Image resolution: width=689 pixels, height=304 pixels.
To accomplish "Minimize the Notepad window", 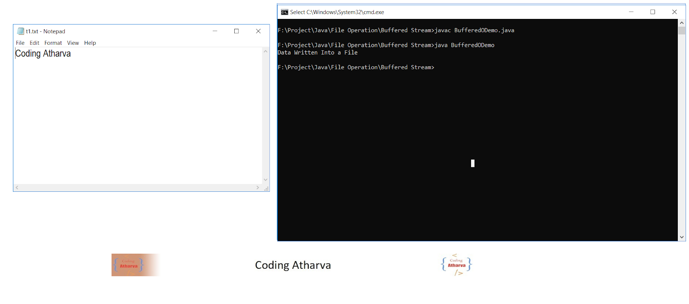I will (215, 31).
